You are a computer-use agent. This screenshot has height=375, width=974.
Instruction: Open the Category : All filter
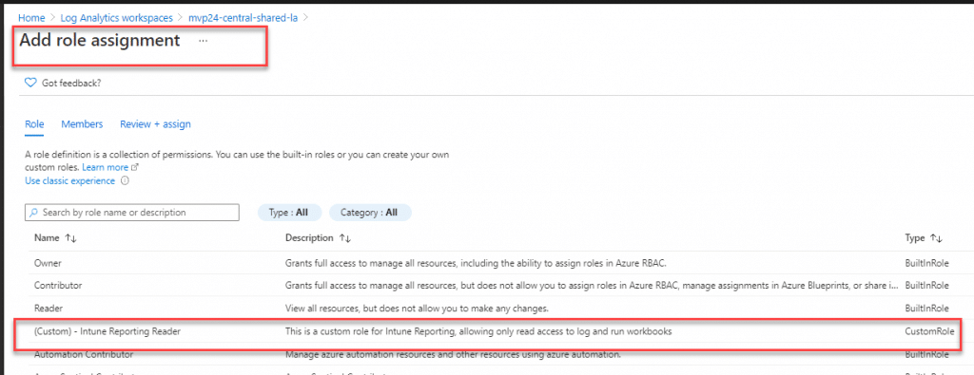point(370,212)
